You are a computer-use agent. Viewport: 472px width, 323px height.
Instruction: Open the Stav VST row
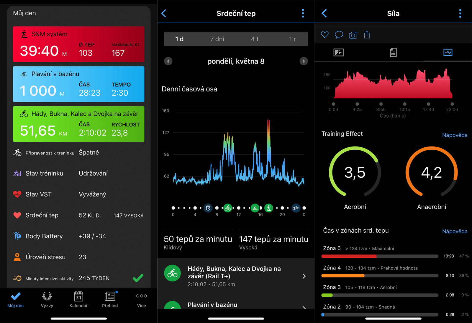click(x=78, y=194)
